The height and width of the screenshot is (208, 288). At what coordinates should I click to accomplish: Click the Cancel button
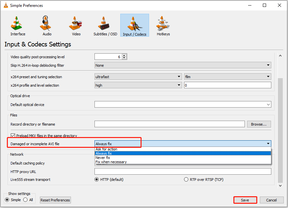[271, 200]
